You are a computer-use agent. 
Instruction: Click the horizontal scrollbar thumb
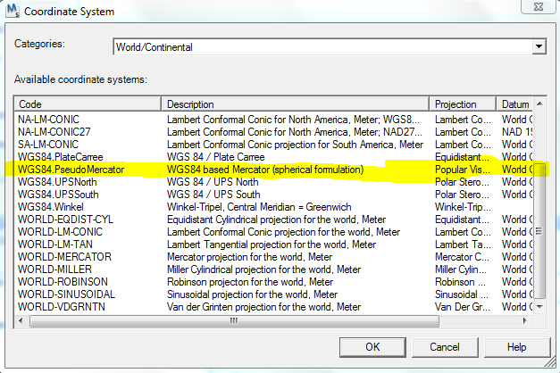click(x=234, y=321)
